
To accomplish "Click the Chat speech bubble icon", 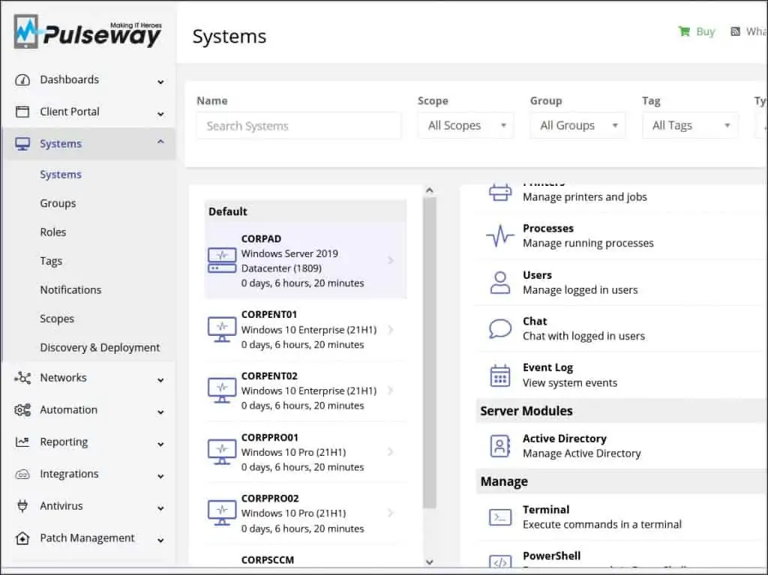I will pos(500,328).
